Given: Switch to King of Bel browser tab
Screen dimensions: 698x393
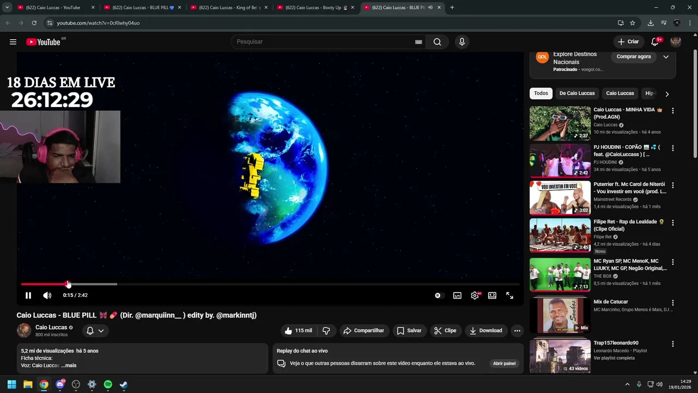Looking at the screenshot, I should (x=229, y=8).
